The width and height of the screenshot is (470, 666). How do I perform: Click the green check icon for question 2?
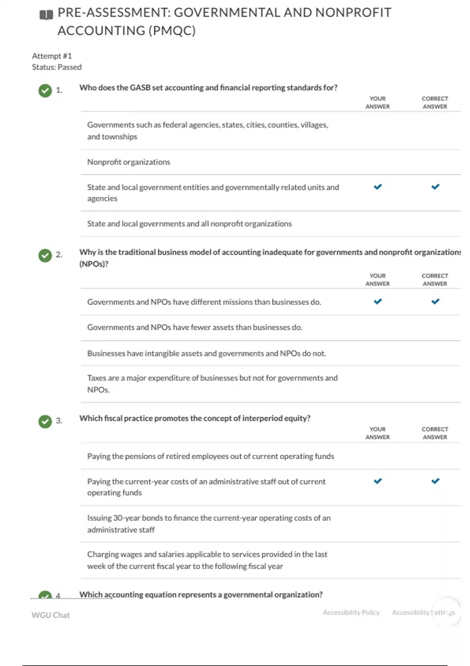[45, 255]
